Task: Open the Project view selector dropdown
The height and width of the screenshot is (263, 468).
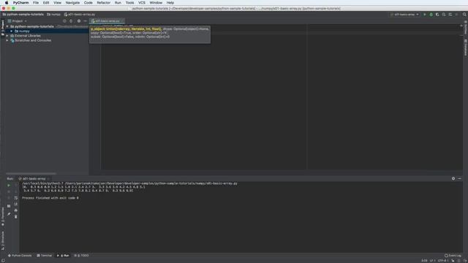Action: [18, 21]
